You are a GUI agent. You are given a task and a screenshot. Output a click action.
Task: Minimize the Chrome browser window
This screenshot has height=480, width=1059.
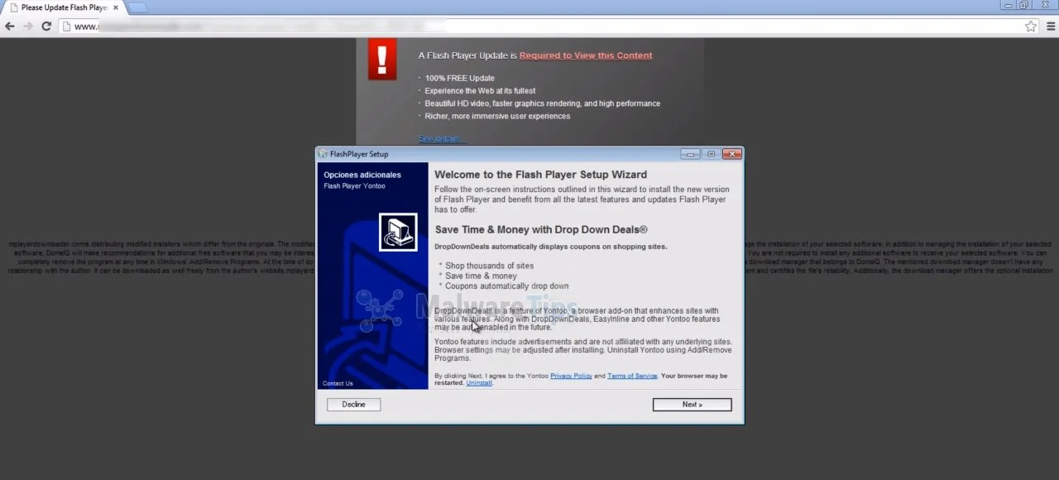tap(1009, 5)
